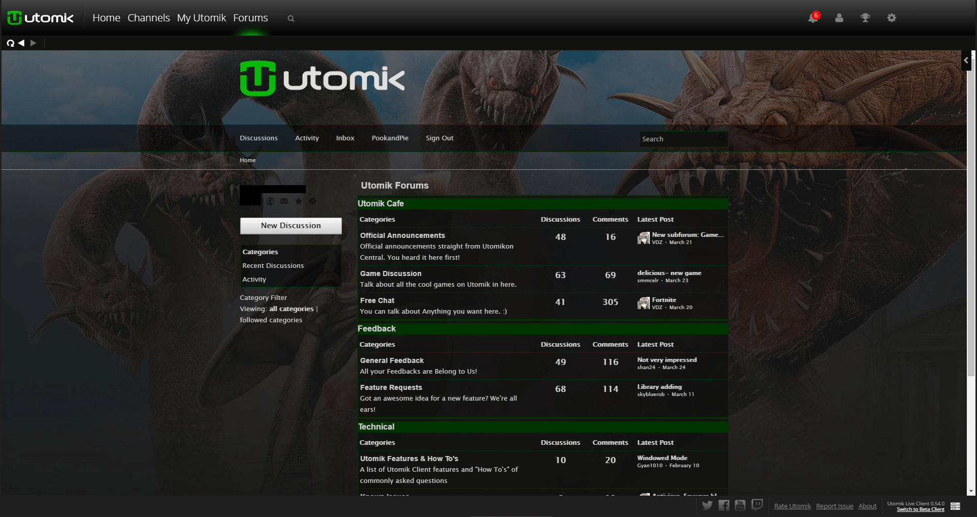Click the Utomik logo in the top bar

click(41, 18)
